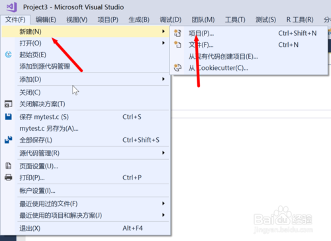Click the new project icon beside 项目(P)
This screenshot has width=331, height=241.
tap(177, 33)
